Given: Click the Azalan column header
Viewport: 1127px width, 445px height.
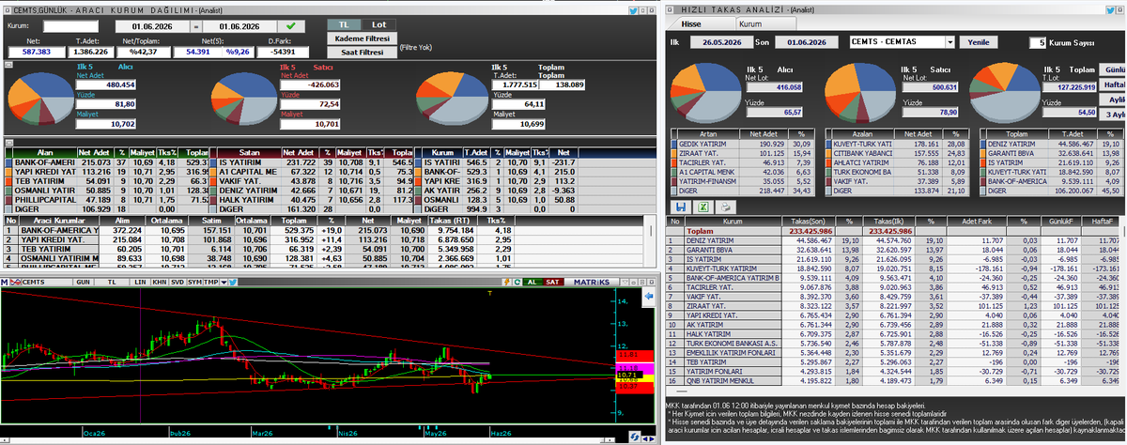Looking at the screenshot, I should pos(861,134).
